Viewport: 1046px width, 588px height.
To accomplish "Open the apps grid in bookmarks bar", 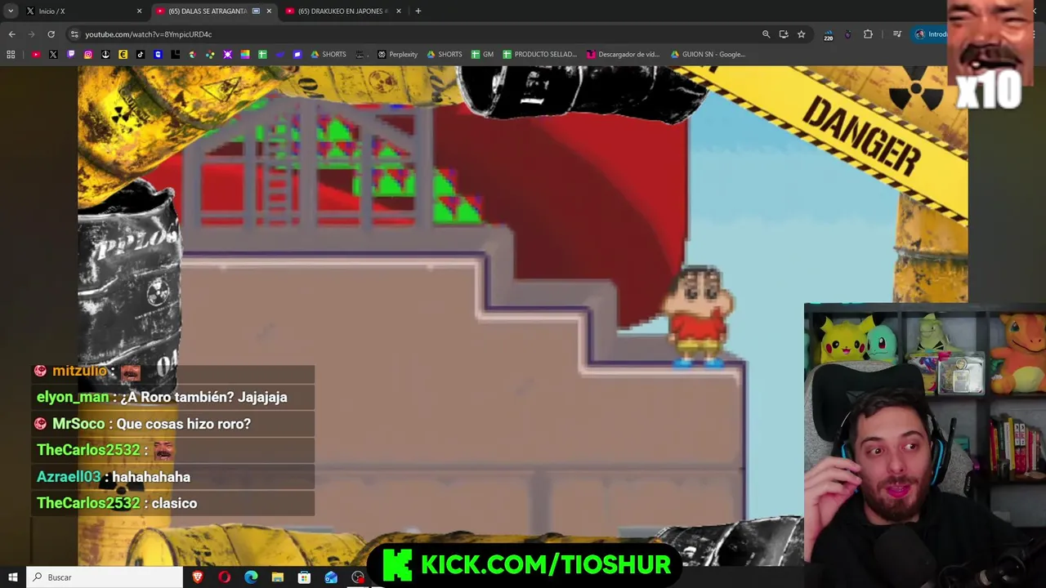I will (x=11, y=55).
